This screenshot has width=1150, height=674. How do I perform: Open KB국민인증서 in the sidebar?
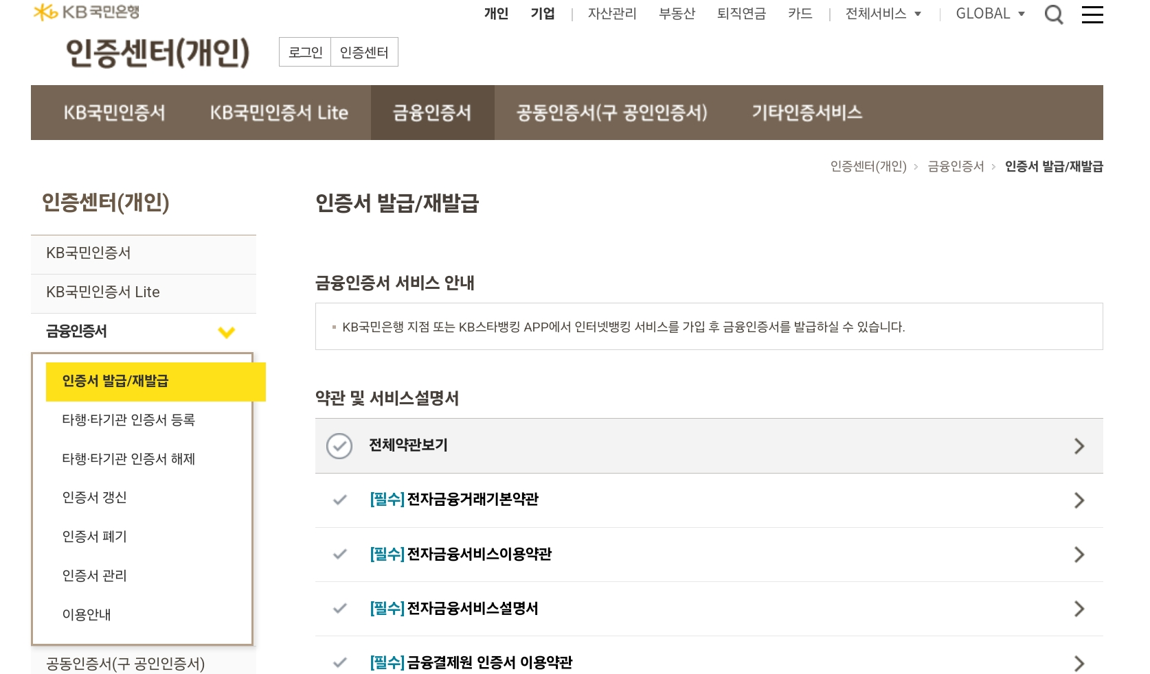144,253
